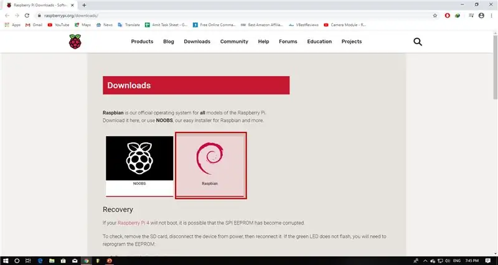The image size is (498, 265).
Task: Open the Education menu item
Action: (x=319, y=42)
